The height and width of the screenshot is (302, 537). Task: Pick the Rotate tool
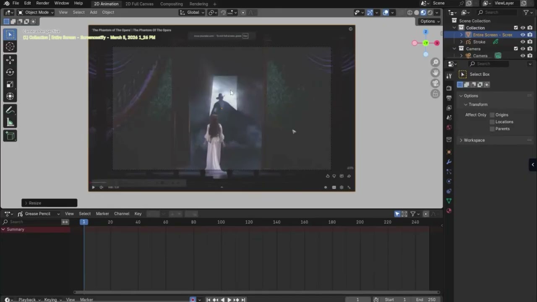click(10, 72)
